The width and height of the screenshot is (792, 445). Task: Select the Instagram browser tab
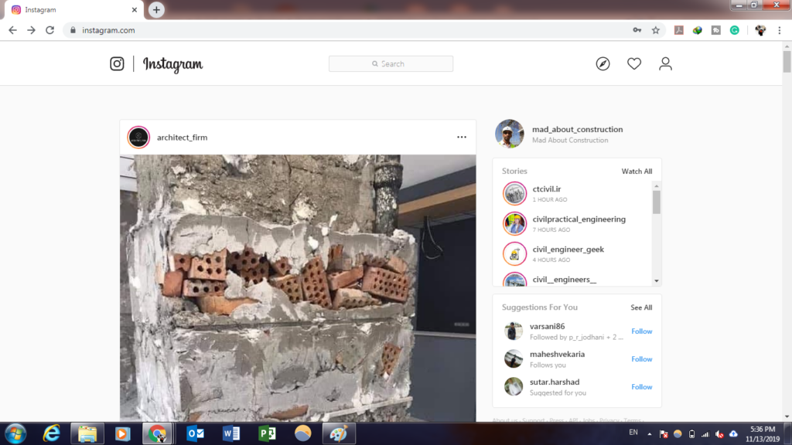click(x=73, y=10)
